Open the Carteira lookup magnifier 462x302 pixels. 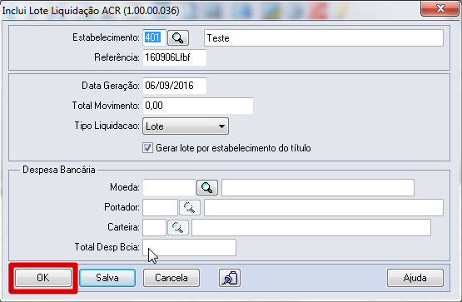178,227
